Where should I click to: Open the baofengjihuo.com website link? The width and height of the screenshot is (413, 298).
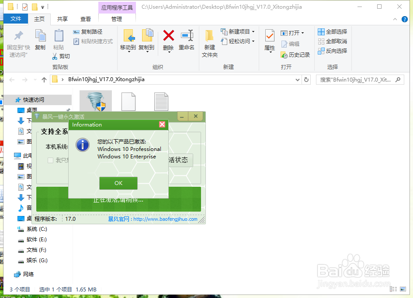pyautogui.click(x=165, y=219)
